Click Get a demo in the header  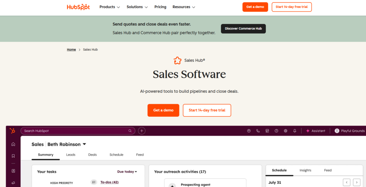[255, 7]
